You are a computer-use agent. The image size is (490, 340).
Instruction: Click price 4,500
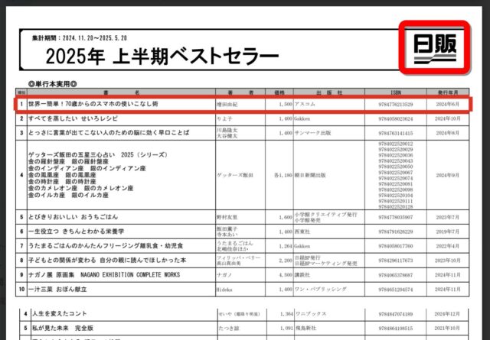[x=286, y=275]
